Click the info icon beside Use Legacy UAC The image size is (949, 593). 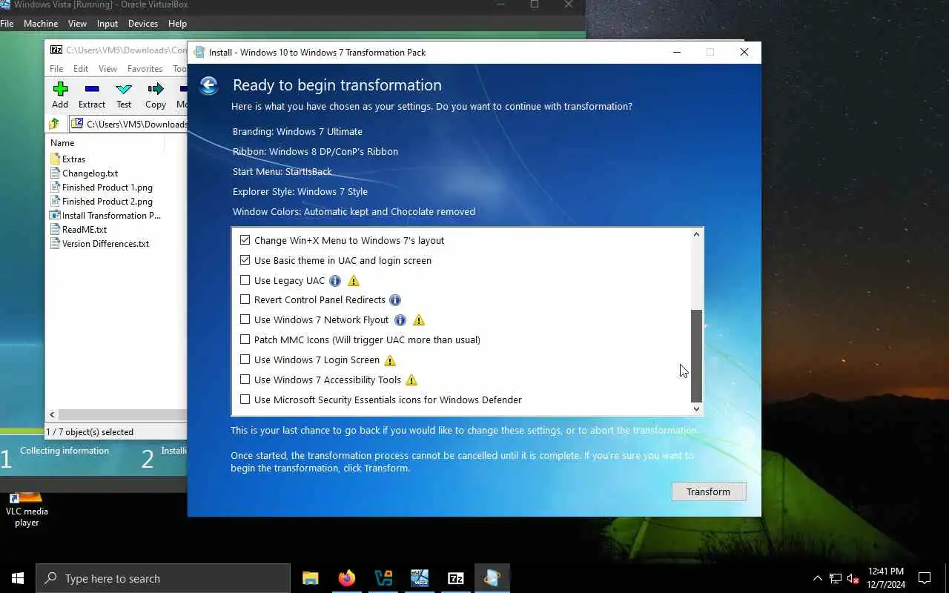pyautogui.click(x=335, y=280)
